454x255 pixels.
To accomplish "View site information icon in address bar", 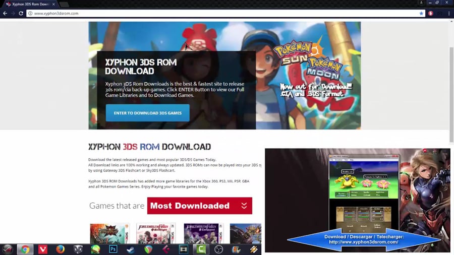I will (30, 13).
